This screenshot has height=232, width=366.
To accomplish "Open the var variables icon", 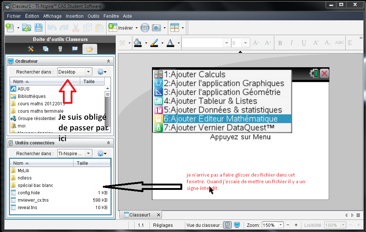I will [145, 28].
